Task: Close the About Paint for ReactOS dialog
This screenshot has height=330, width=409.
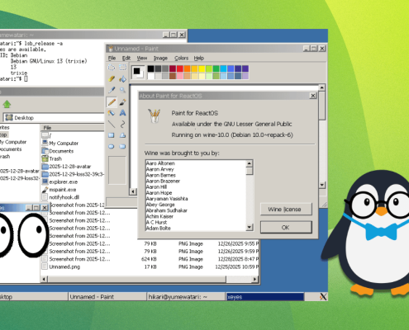Action: (x=313, y=96)
